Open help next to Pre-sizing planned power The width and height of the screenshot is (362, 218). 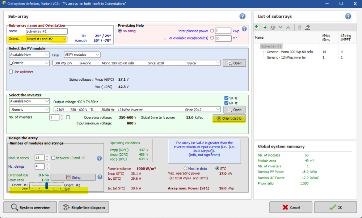point(244,29)
